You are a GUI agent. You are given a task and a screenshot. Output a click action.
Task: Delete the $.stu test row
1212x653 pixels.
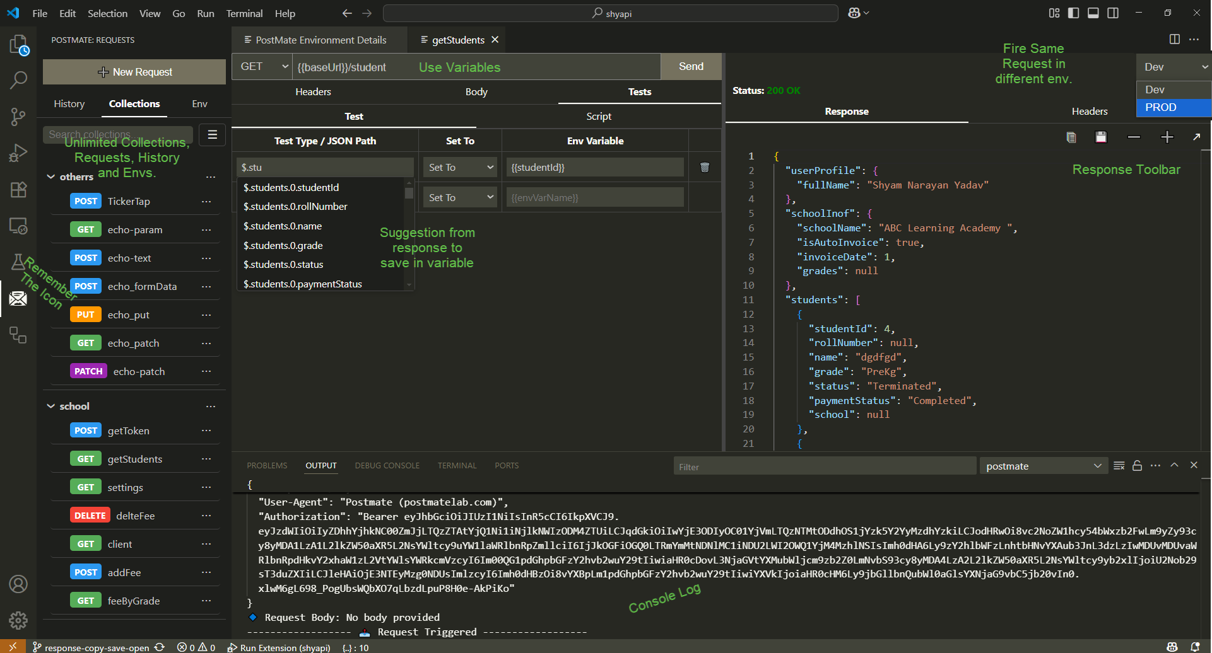point(705,167)
